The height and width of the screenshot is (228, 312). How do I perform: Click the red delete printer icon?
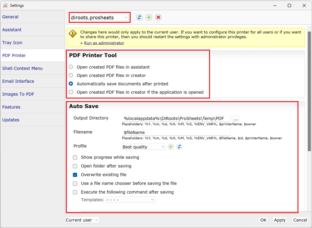(x=158, y=17)
